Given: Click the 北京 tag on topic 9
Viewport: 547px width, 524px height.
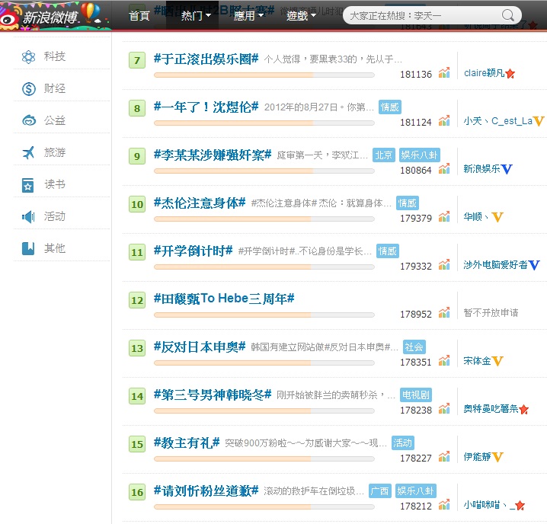Looking at the screenshot, I should click(x=384, y=155).
